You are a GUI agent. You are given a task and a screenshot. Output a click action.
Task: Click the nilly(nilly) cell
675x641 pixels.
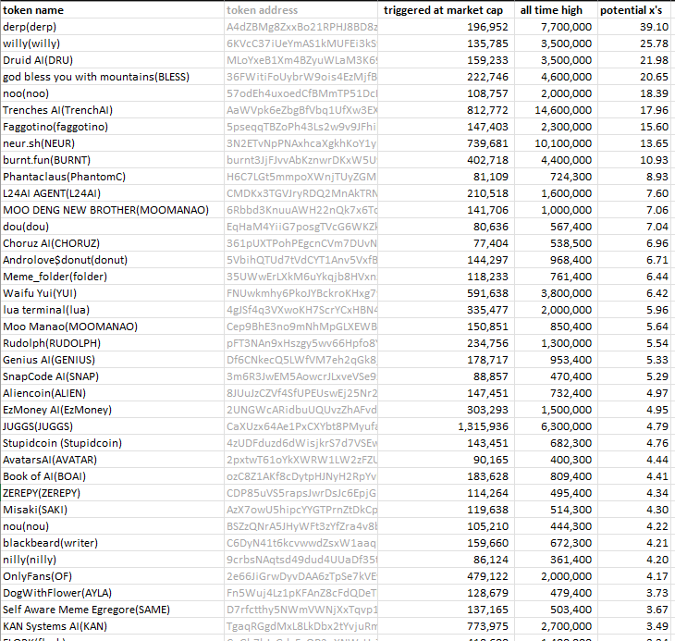click(x=112, y=560)
